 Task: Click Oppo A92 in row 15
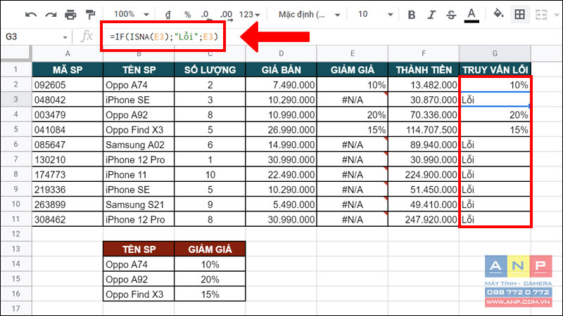pyautogui.click(x=139, y=279)
